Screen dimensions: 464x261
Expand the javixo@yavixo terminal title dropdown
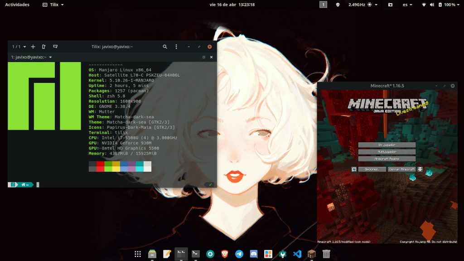click(x=32, y=57)
